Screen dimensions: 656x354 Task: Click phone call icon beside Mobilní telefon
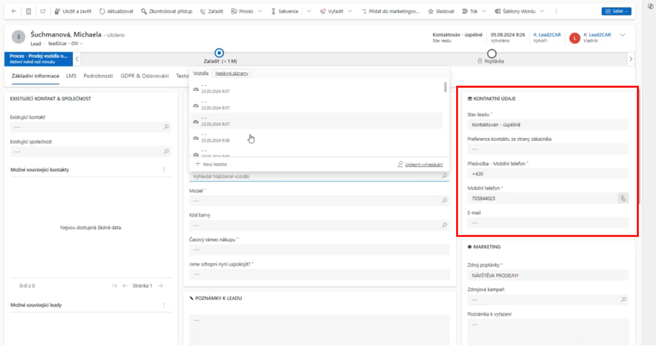coord(623,198)
